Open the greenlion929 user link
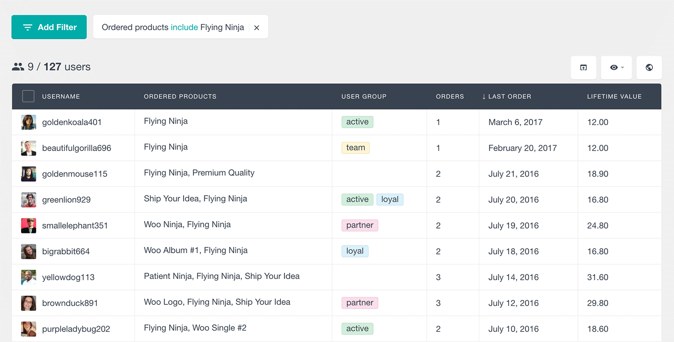The image size is (674, 342). coord(66,200)
